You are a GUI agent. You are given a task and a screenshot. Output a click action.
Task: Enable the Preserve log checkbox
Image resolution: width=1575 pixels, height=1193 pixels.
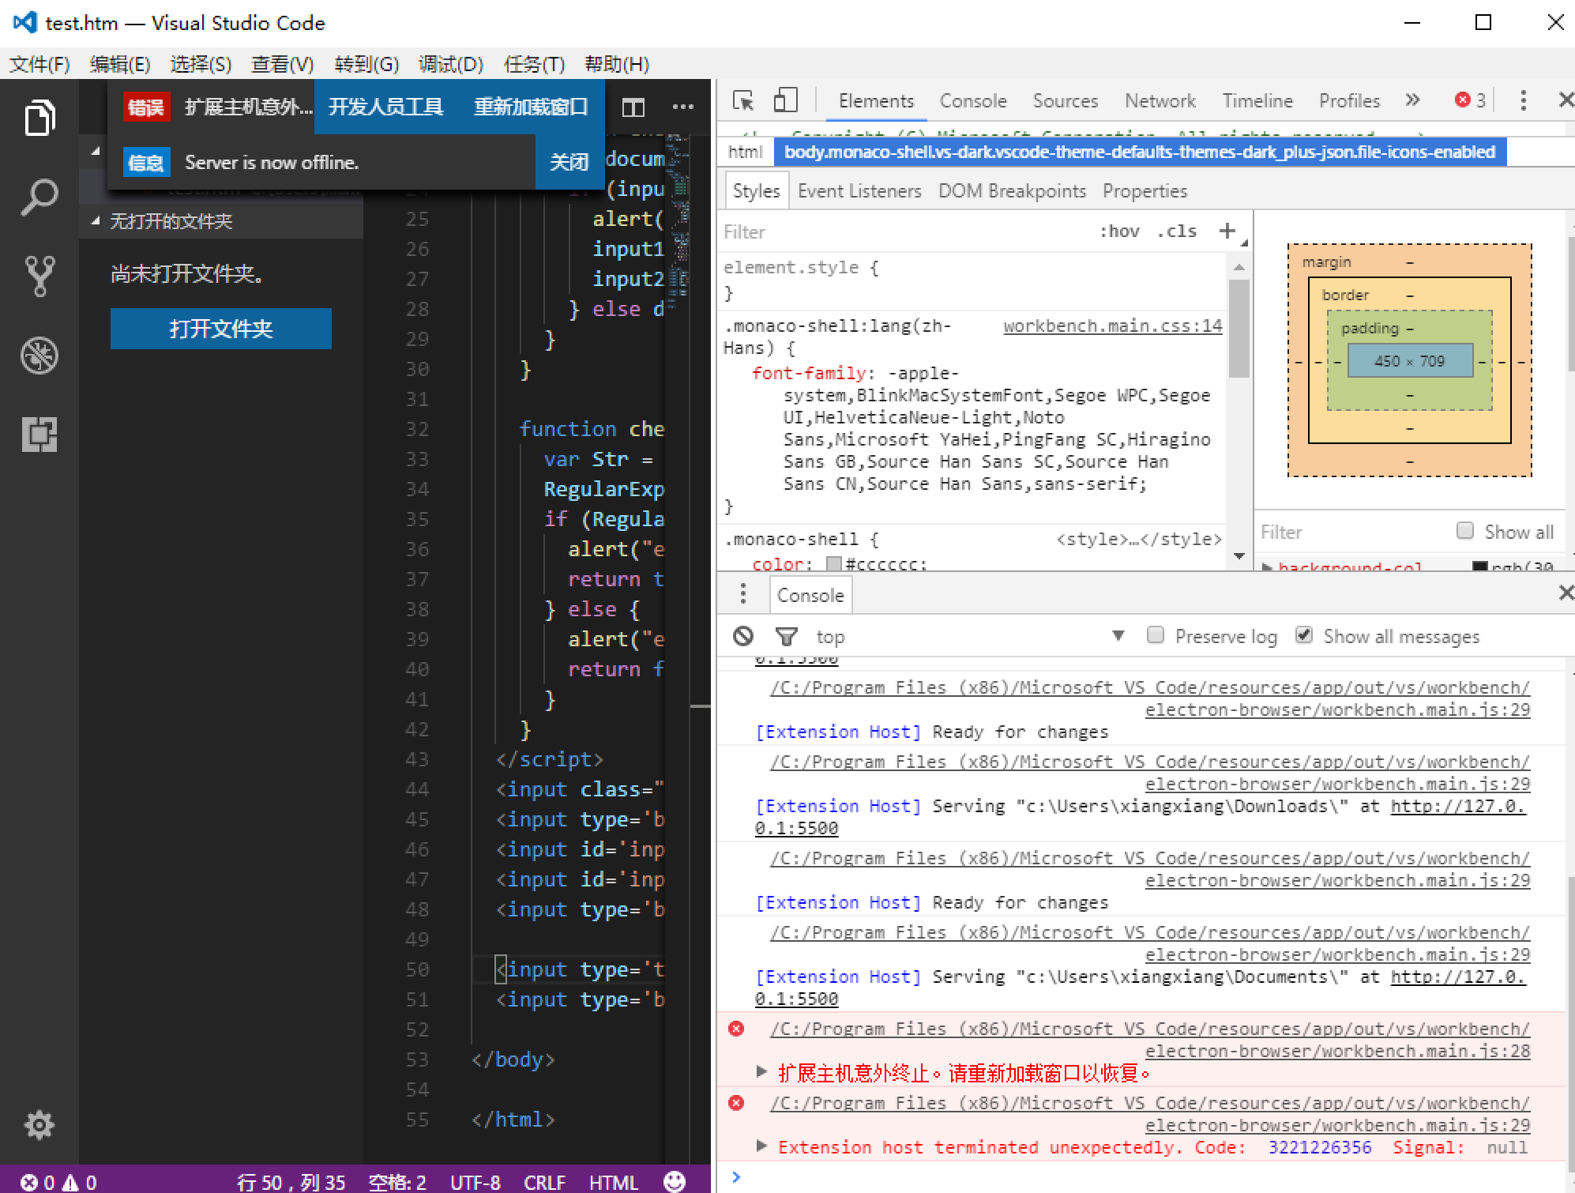tap(1156, 634)
